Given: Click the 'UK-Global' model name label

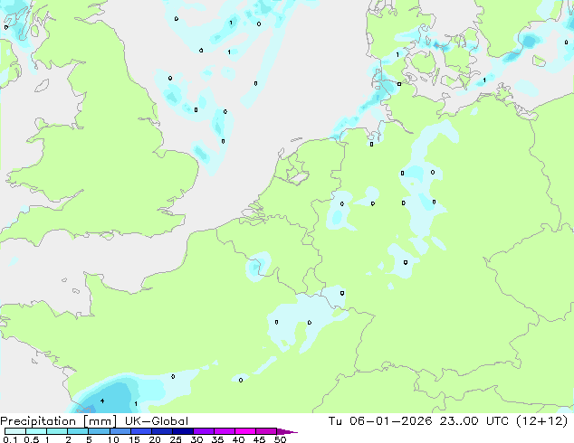Looking at the screenshot, I should [x=157, y=421].
